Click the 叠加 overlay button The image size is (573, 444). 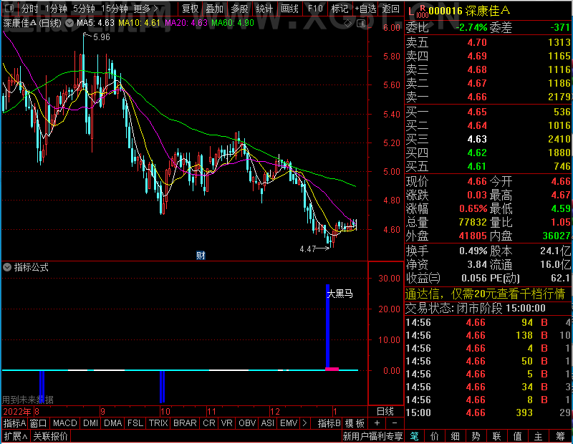(x=214, y=9)
